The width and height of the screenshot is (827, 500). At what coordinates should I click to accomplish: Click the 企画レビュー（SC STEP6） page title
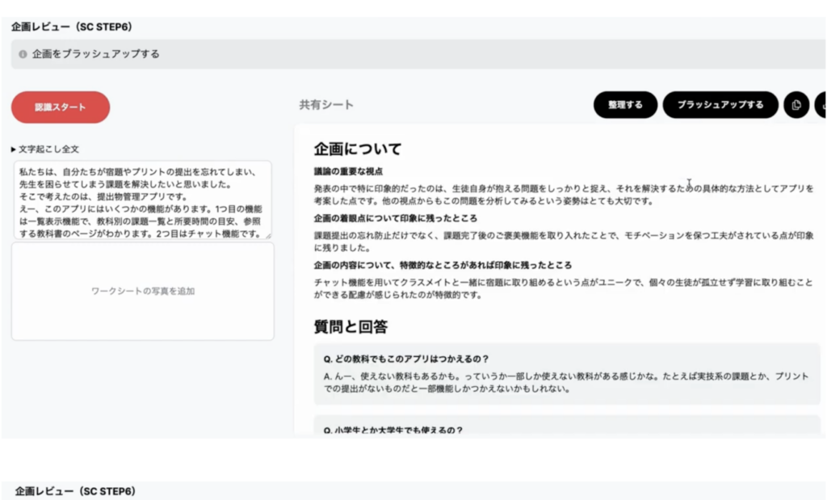(x=72, y=27)
